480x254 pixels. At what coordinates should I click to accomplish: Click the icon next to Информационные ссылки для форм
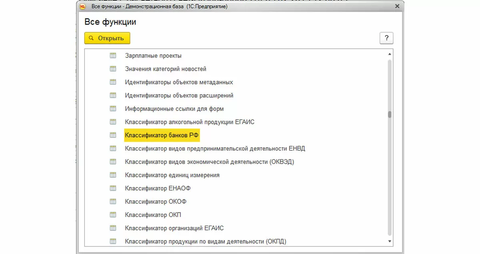coord(113,109)
